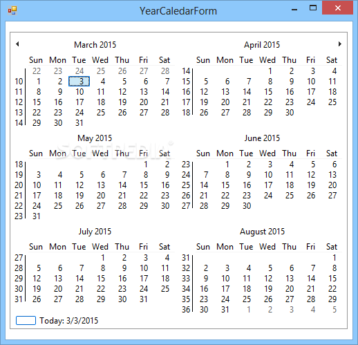
Task: Click the March 2015 month title
Action: (95, 45)
